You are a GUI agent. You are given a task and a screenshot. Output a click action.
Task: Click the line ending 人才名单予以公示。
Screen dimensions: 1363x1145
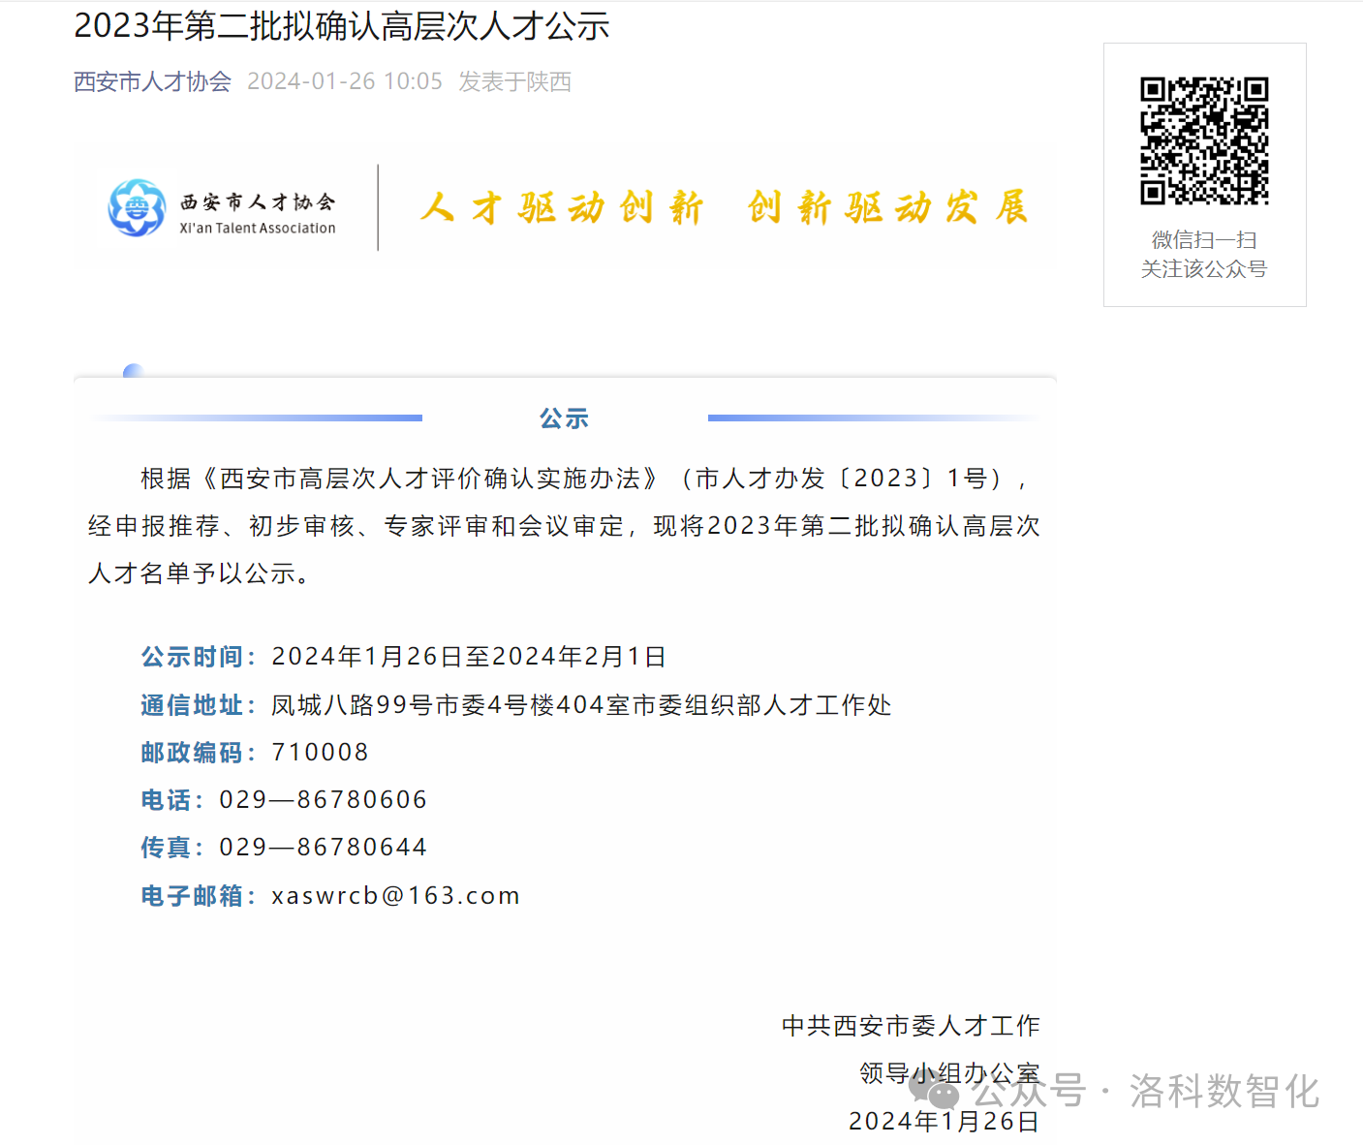[x=200, y=573]
